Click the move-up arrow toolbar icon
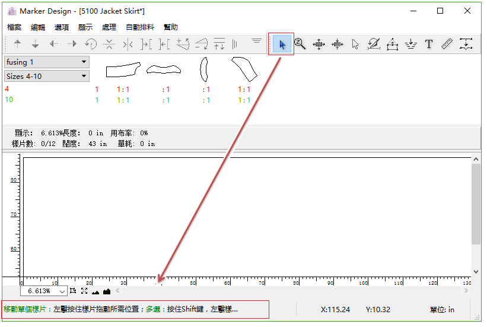Viewport: 487px width, 327px height. 17,44
